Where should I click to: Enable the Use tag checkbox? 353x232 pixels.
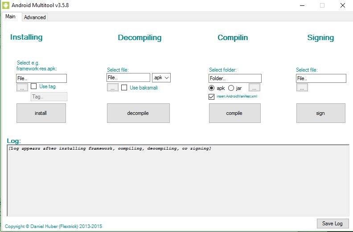(33, 86)
